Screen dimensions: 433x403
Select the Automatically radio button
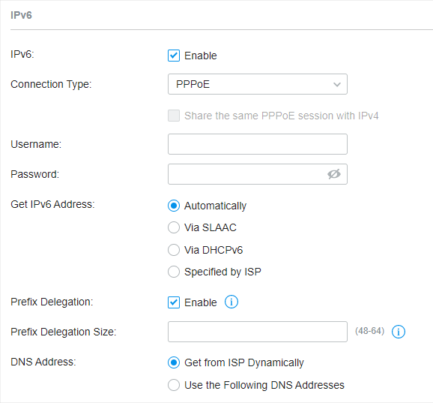pos(174,206)
